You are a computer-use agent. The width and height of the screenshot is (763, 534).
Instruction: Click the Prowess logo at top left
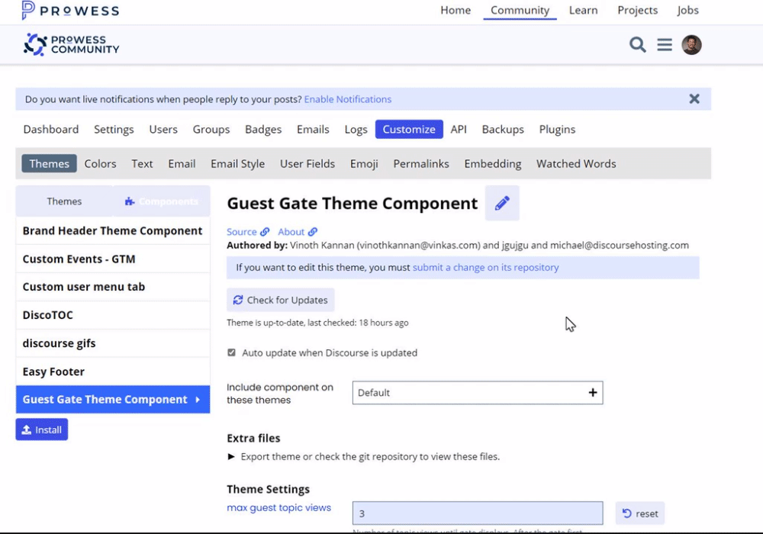[x=70, y=11]
